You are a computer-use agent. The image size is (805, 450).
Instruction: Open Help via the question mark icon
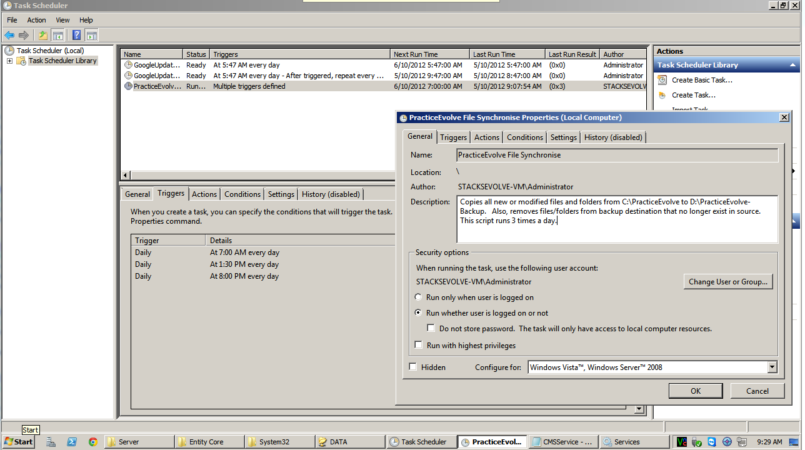point(76,36)
